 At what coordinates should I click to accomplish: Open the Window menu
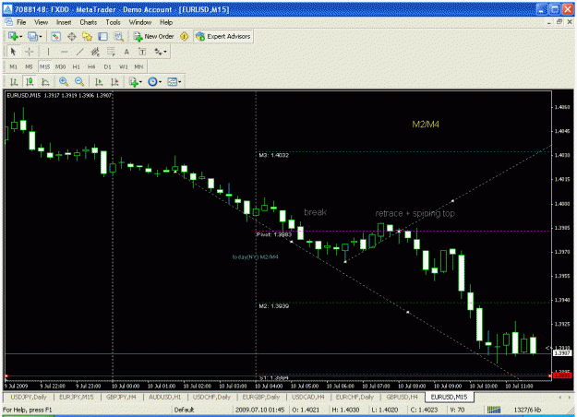pyautogui.click(x=139, y=22)
